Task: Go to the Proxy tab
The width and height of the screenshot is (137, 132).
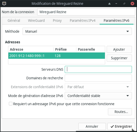Action: click(57, 21)
